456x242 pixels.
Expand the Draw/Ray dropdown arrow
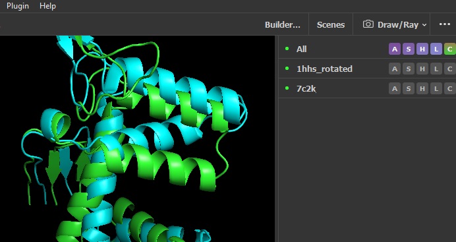coord(424,25)
